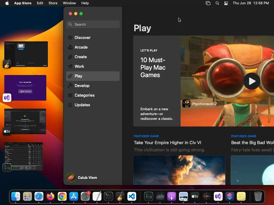Open Spotlight search in menu bar
This screenshot has height=205, width=274.
[x=217, y=3]
